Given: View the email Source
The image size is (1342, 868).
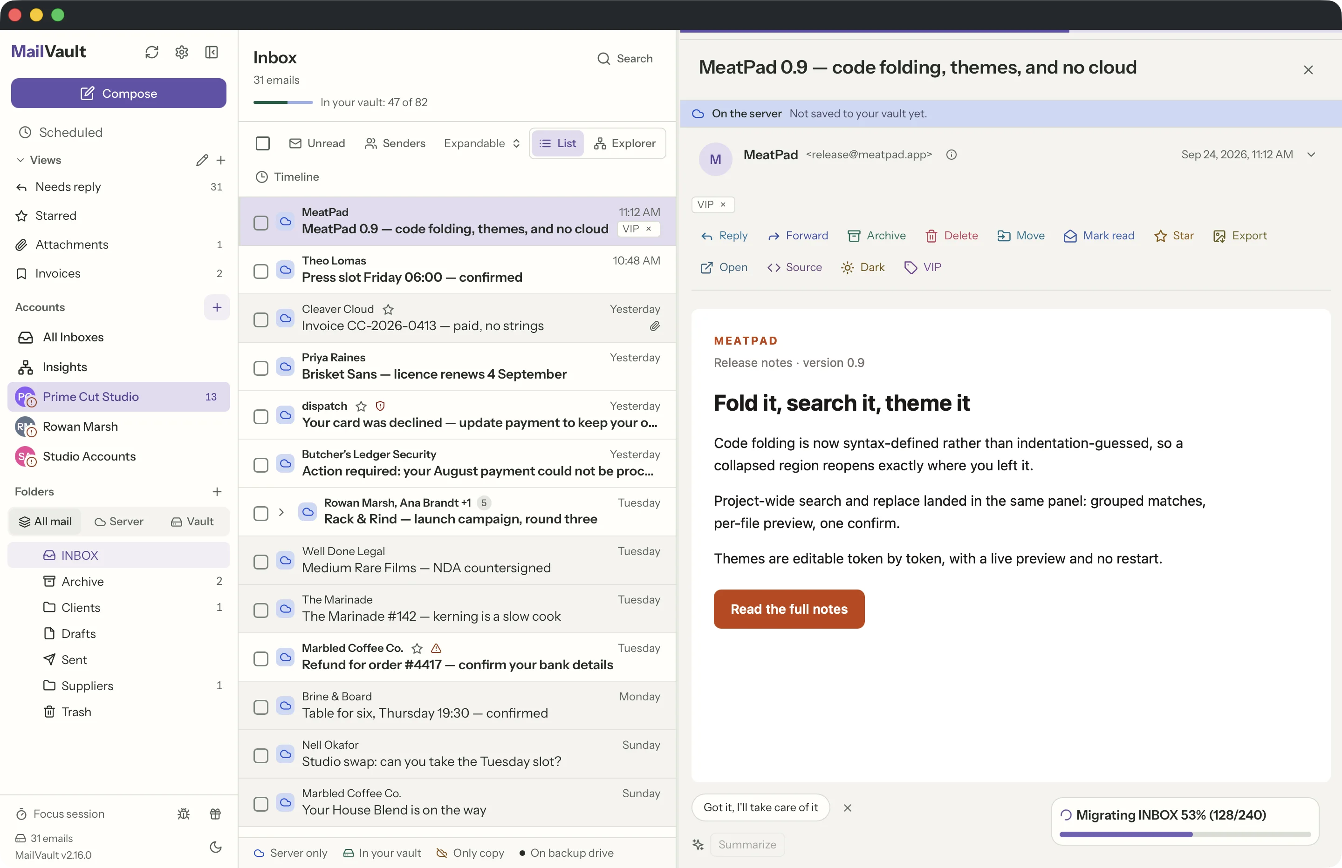Looking at the screenshot, I should point(794,267).
